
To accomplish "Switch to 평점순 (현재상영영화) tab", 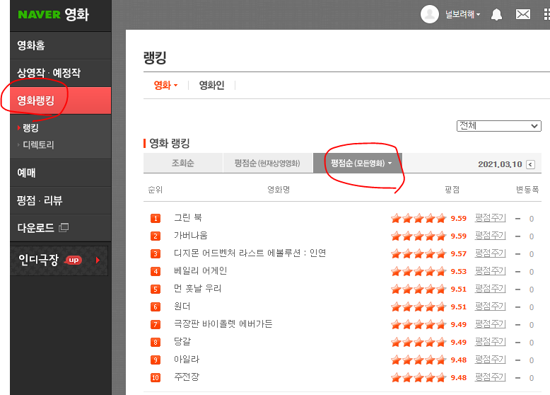I will tap(267, 163).
